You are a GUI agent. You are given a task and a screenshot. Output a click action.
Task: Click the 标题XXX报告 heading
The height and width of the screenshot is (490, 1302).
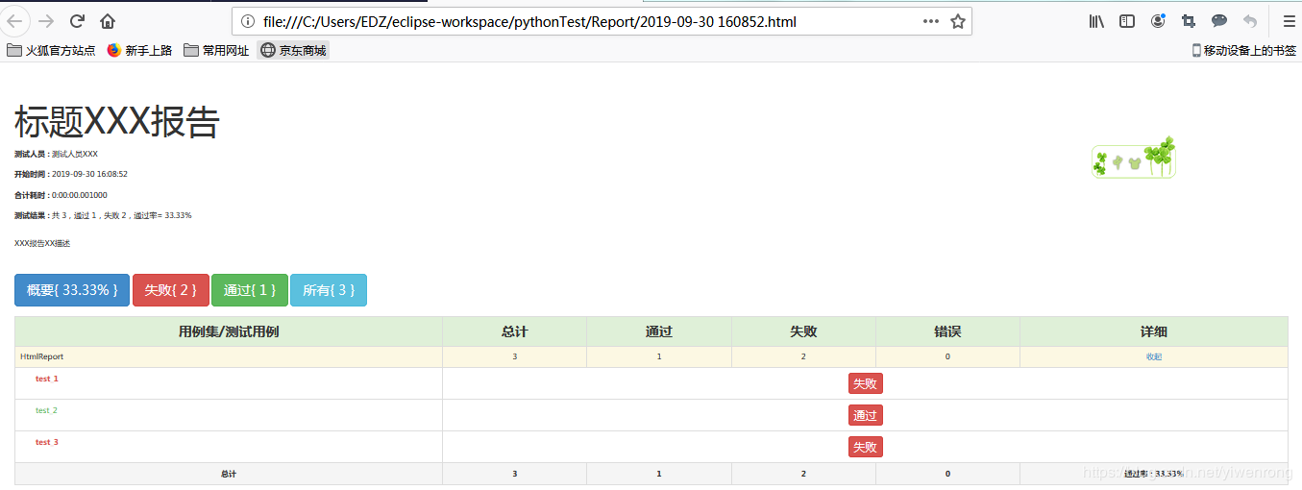click(x=117, y=122)
